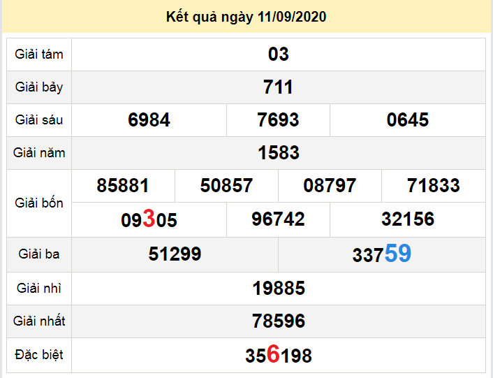
Task: Select the 'Giải tám' row label
Action: coord(39,54)
